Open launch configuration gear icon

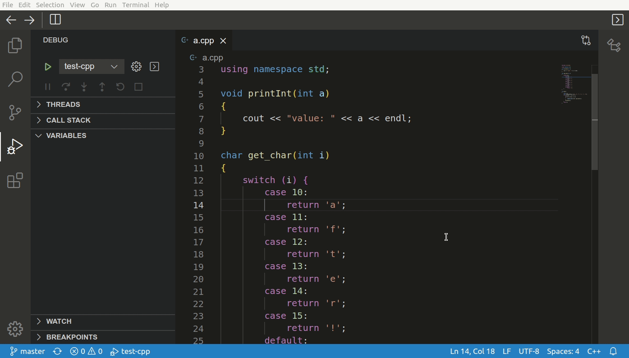click(136, 67)
